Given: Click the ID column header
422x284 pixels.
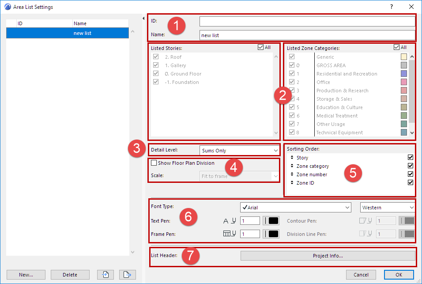Looking at the screenshot, I should [45, 23].
